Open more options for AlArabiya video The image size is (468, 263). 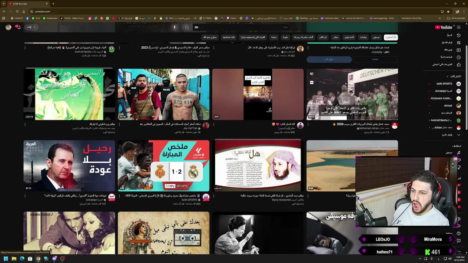point(25,196)
